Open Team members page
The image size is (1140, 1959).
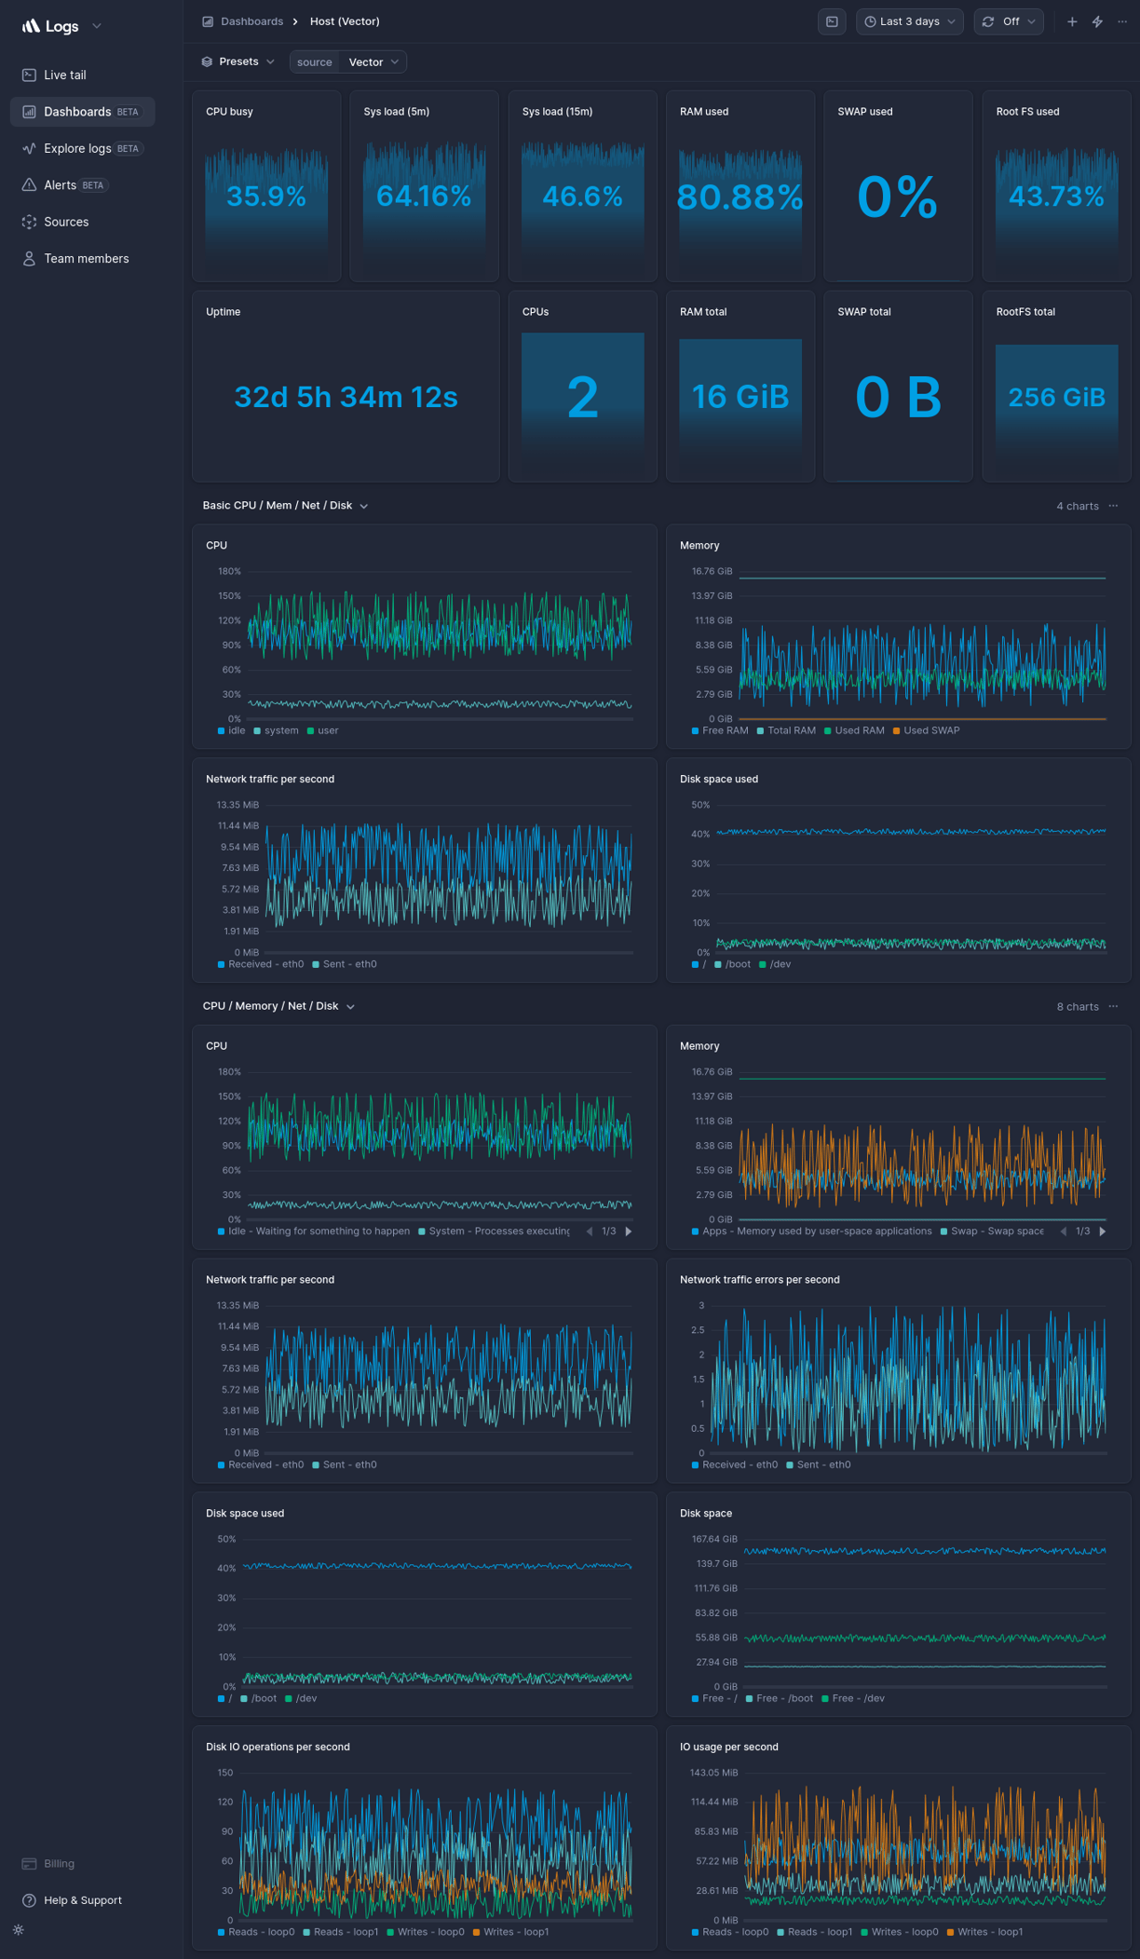click(x=82, y=258)
